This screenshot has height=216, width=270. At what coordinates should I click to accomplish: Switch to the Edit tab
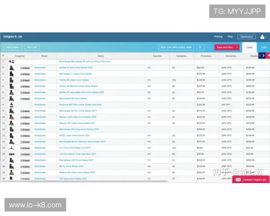264,47
